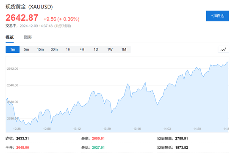This screenshot has height=155, width=233.
Task: Select the 1W interval
Action: [x=110, y=49]
